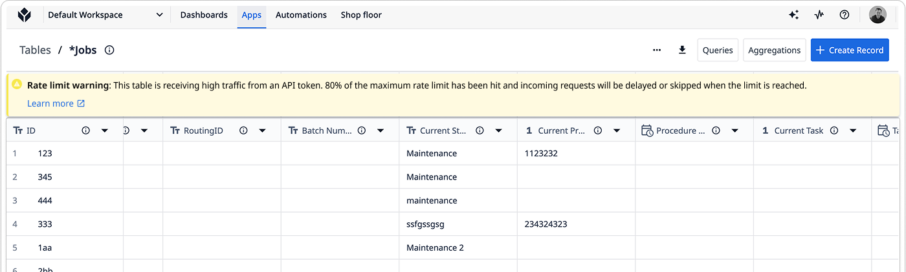
Task: Open the RoutingID column dropdown arrow
Action: [262, 131]
